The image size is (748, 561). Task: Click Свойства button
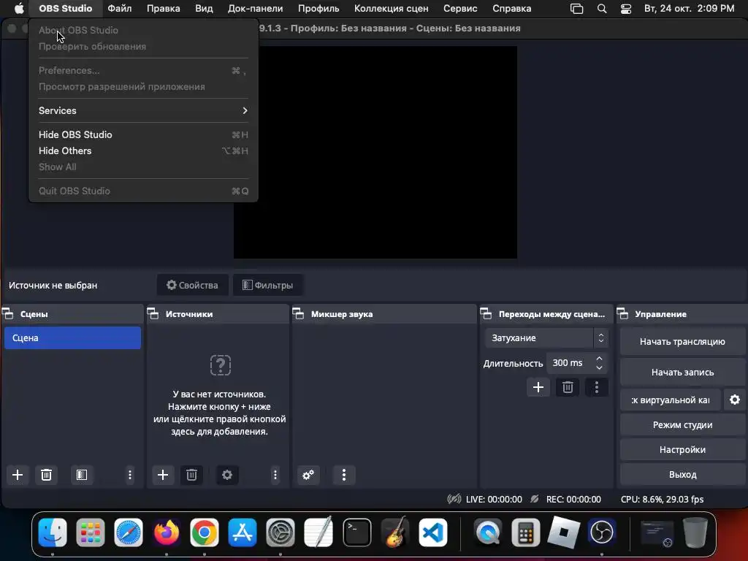tap(192, 286)
